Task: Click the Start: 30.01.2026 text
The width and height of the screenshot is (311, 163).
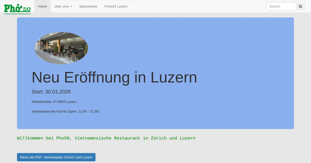Action: tap(51, 92)
